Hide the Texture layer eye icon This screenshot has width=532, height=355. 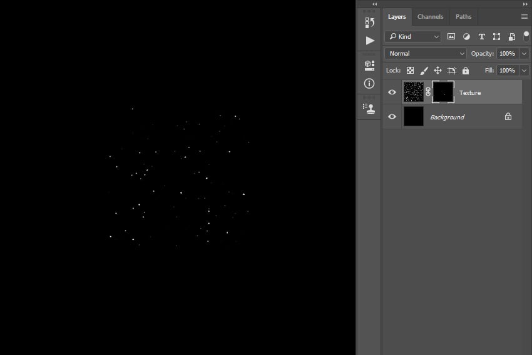coord(392,92)
